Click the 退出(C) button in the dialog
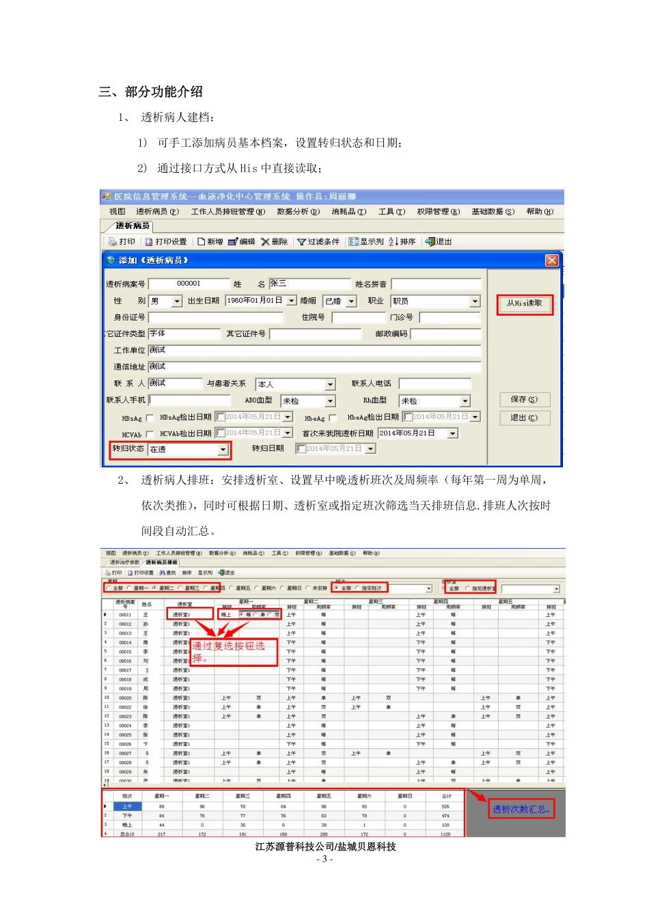The image size is (649, 919). click(x=524, y=417)
